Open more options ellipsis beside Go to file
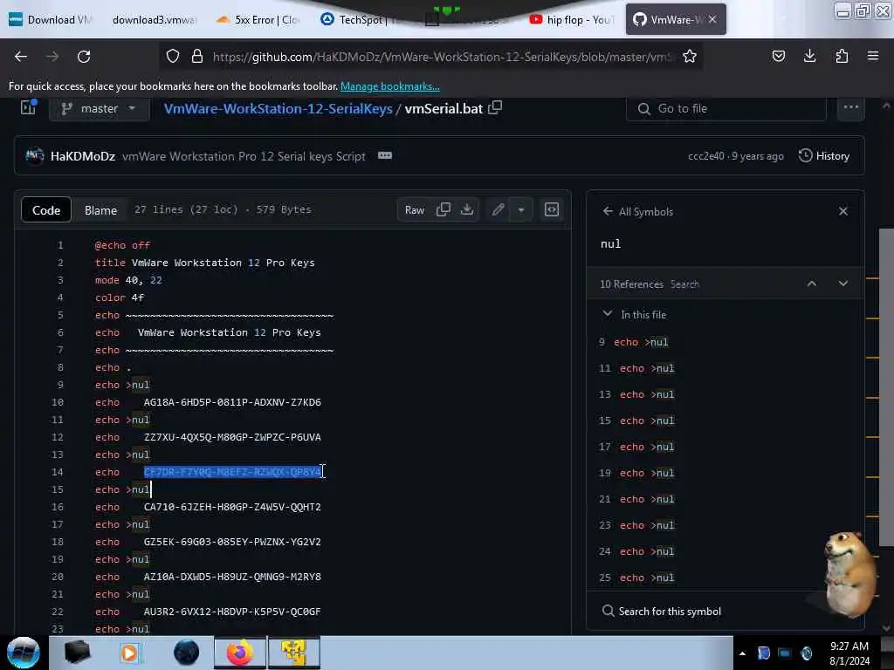894x670 pixels. click(x=850, y=107)
